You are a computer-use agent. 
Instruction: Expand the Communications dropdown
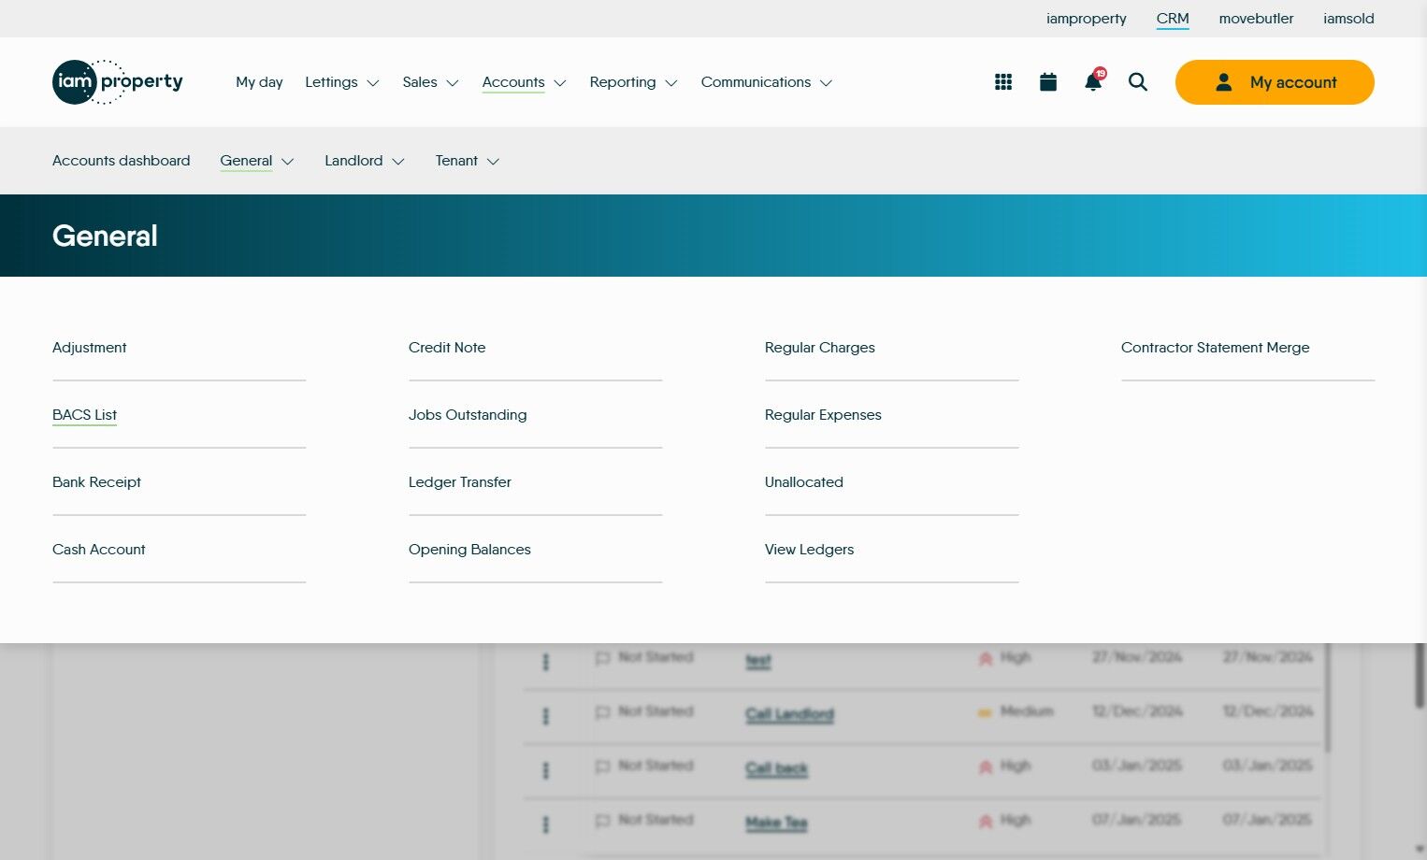[767, 82]
